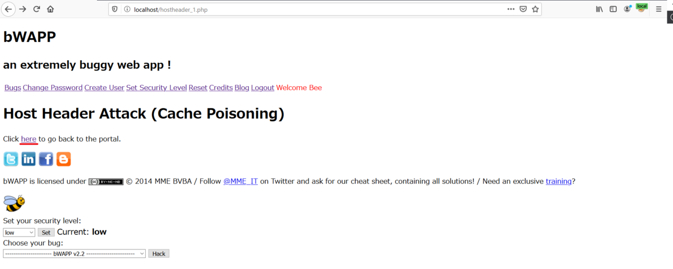Go forward using the browser forward arrow
Viewport: 673px width, 269px height.
click(23, 9)
